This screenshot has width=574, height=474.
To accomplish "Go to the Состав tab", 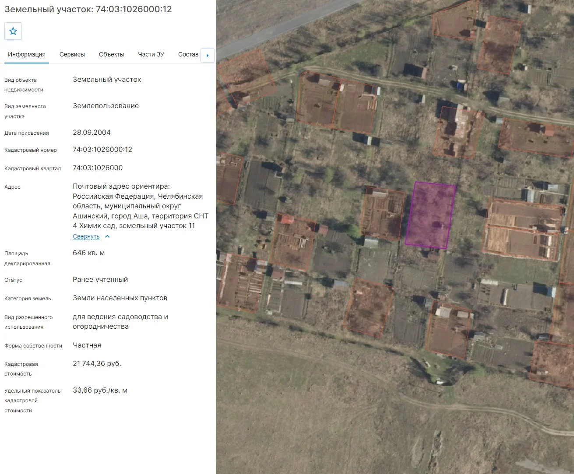I will [x=188, y=54].
